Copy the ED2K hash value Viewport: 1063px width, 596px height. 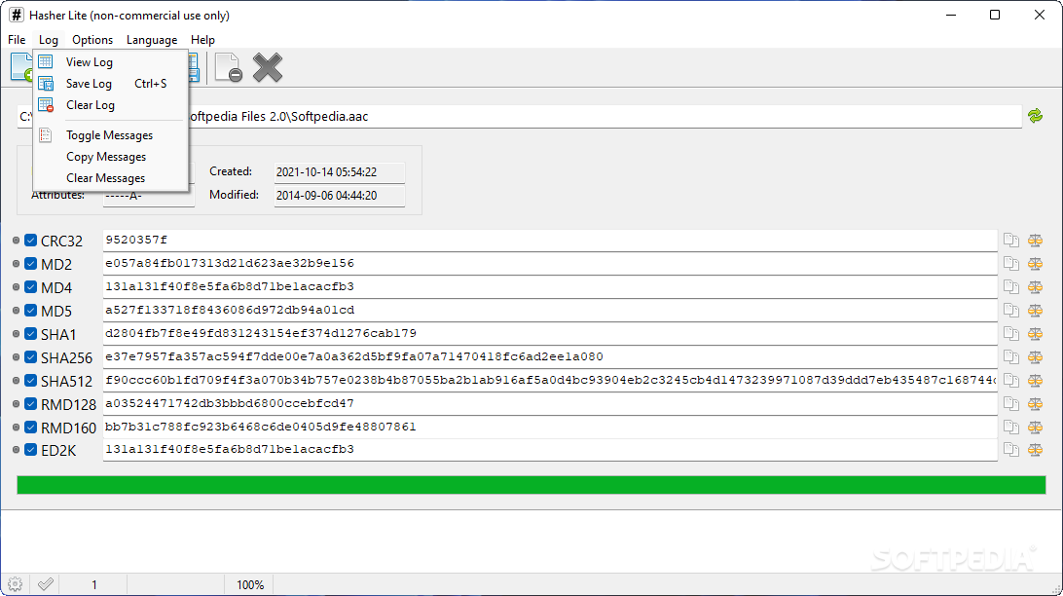point(1011,450)
